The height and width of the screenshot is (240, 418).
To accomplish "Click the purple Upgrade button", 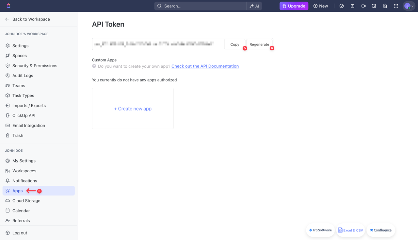I will click(294, 6).
